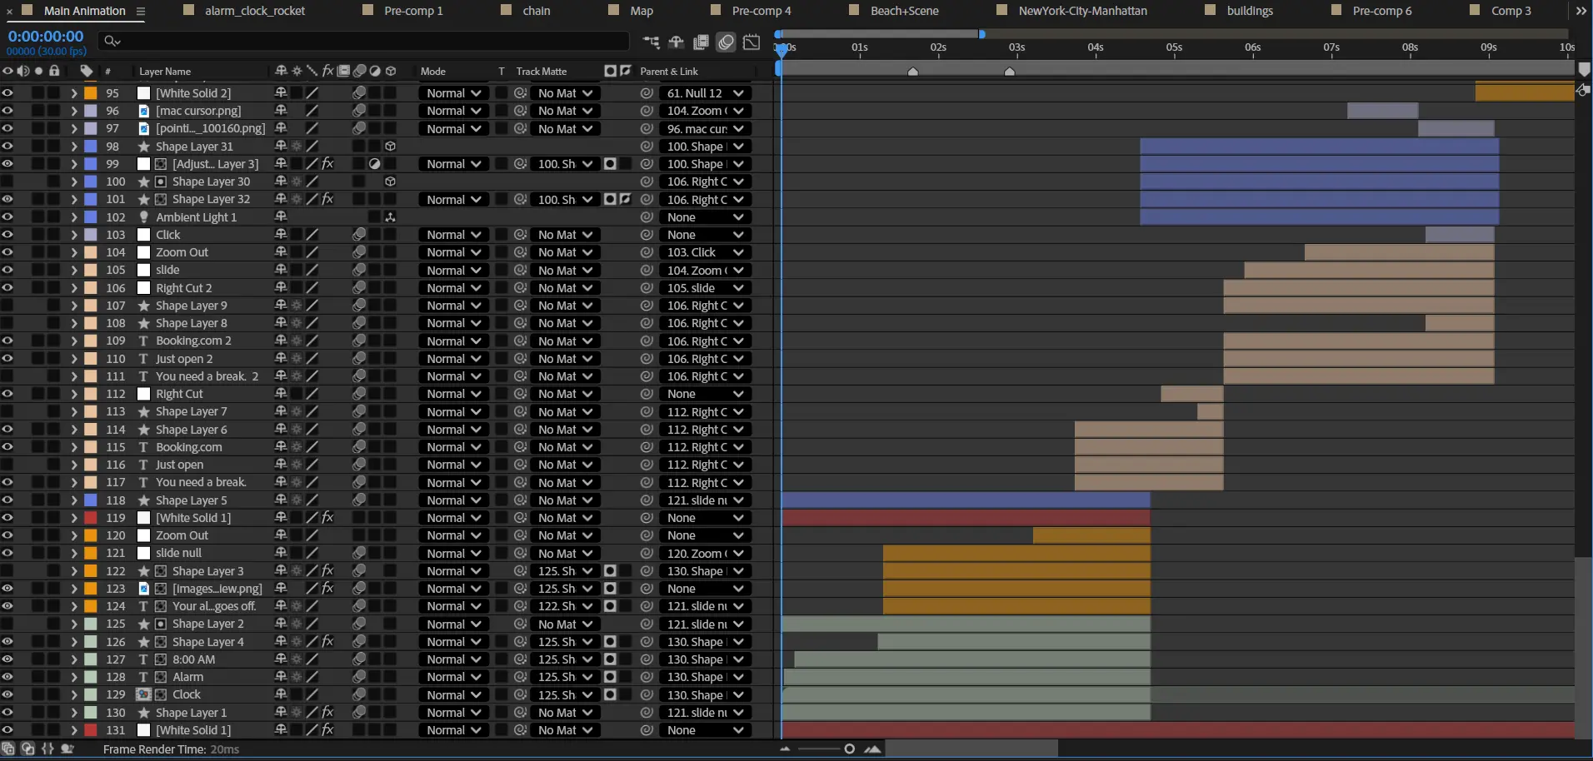Open the Main Animation panel menu
Image resolution: width=1593 pixels, height=761 pixels.
coord(141,12)
